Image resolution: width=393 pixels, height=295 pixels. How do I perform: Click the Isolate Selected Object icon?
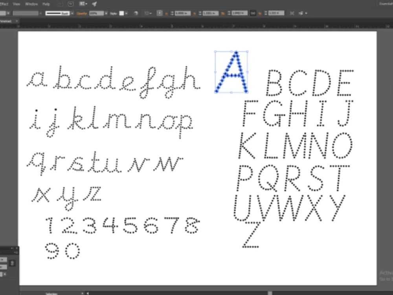(292, 13)
